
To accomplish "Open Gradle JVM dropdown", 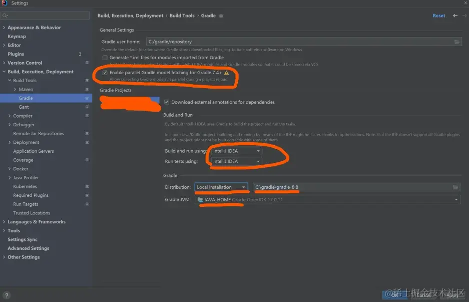I will [x=327, y=200].
